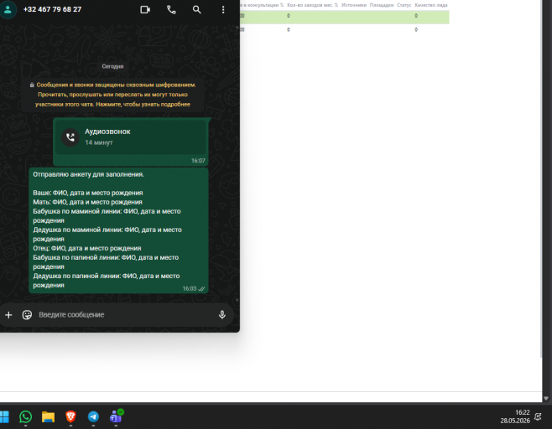Open Microsoft Teams from the taskbar
Viewport: 552px width, 429px height.
point(116,416)
